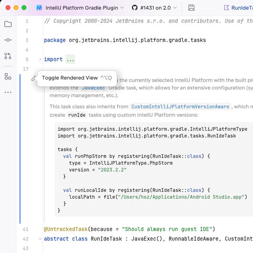Click the GitHub logo icon
Image resolution: width=253 pixels, height=253 pixels.
(x=135, y=8)
